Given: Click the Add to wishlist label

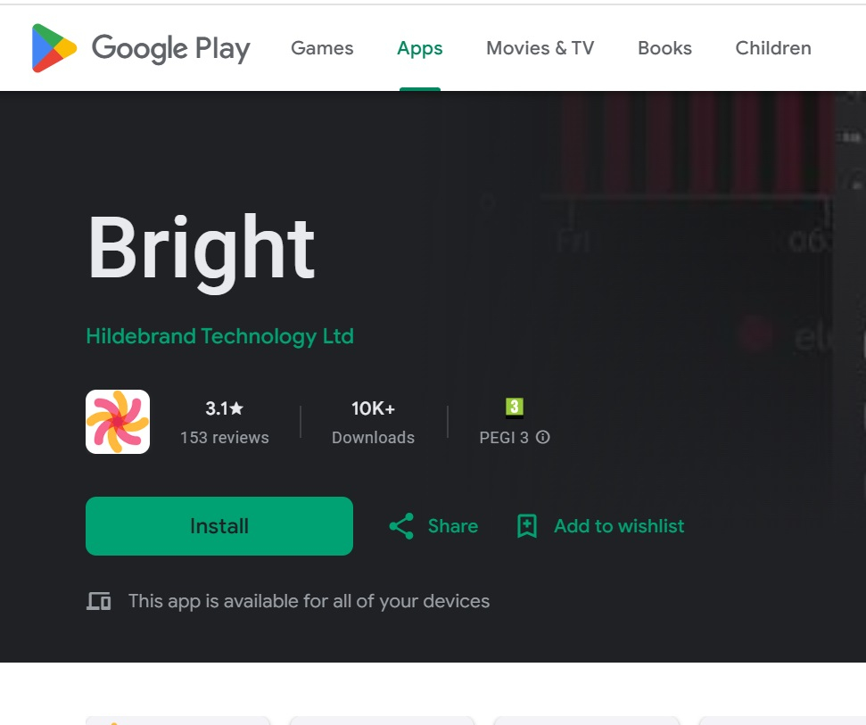Looking at the screenshot, I should point(619,526).
